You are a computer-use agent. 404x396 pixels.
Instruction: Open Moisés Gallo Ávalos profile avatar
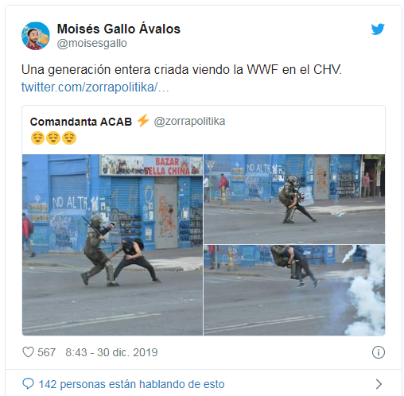pyautogui.click(x=36, y=36)
